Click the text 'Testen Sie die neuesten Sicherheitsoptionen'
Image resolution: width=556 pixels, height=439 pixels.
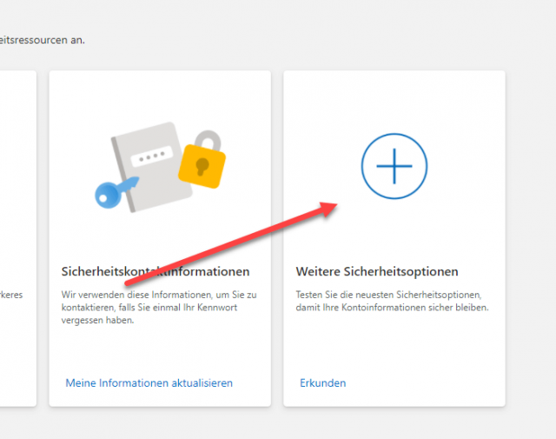(388, 295)
